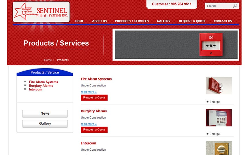
Task: Click Under Construction text under Burglary Alarms
Action: click(x=93, y=118)
